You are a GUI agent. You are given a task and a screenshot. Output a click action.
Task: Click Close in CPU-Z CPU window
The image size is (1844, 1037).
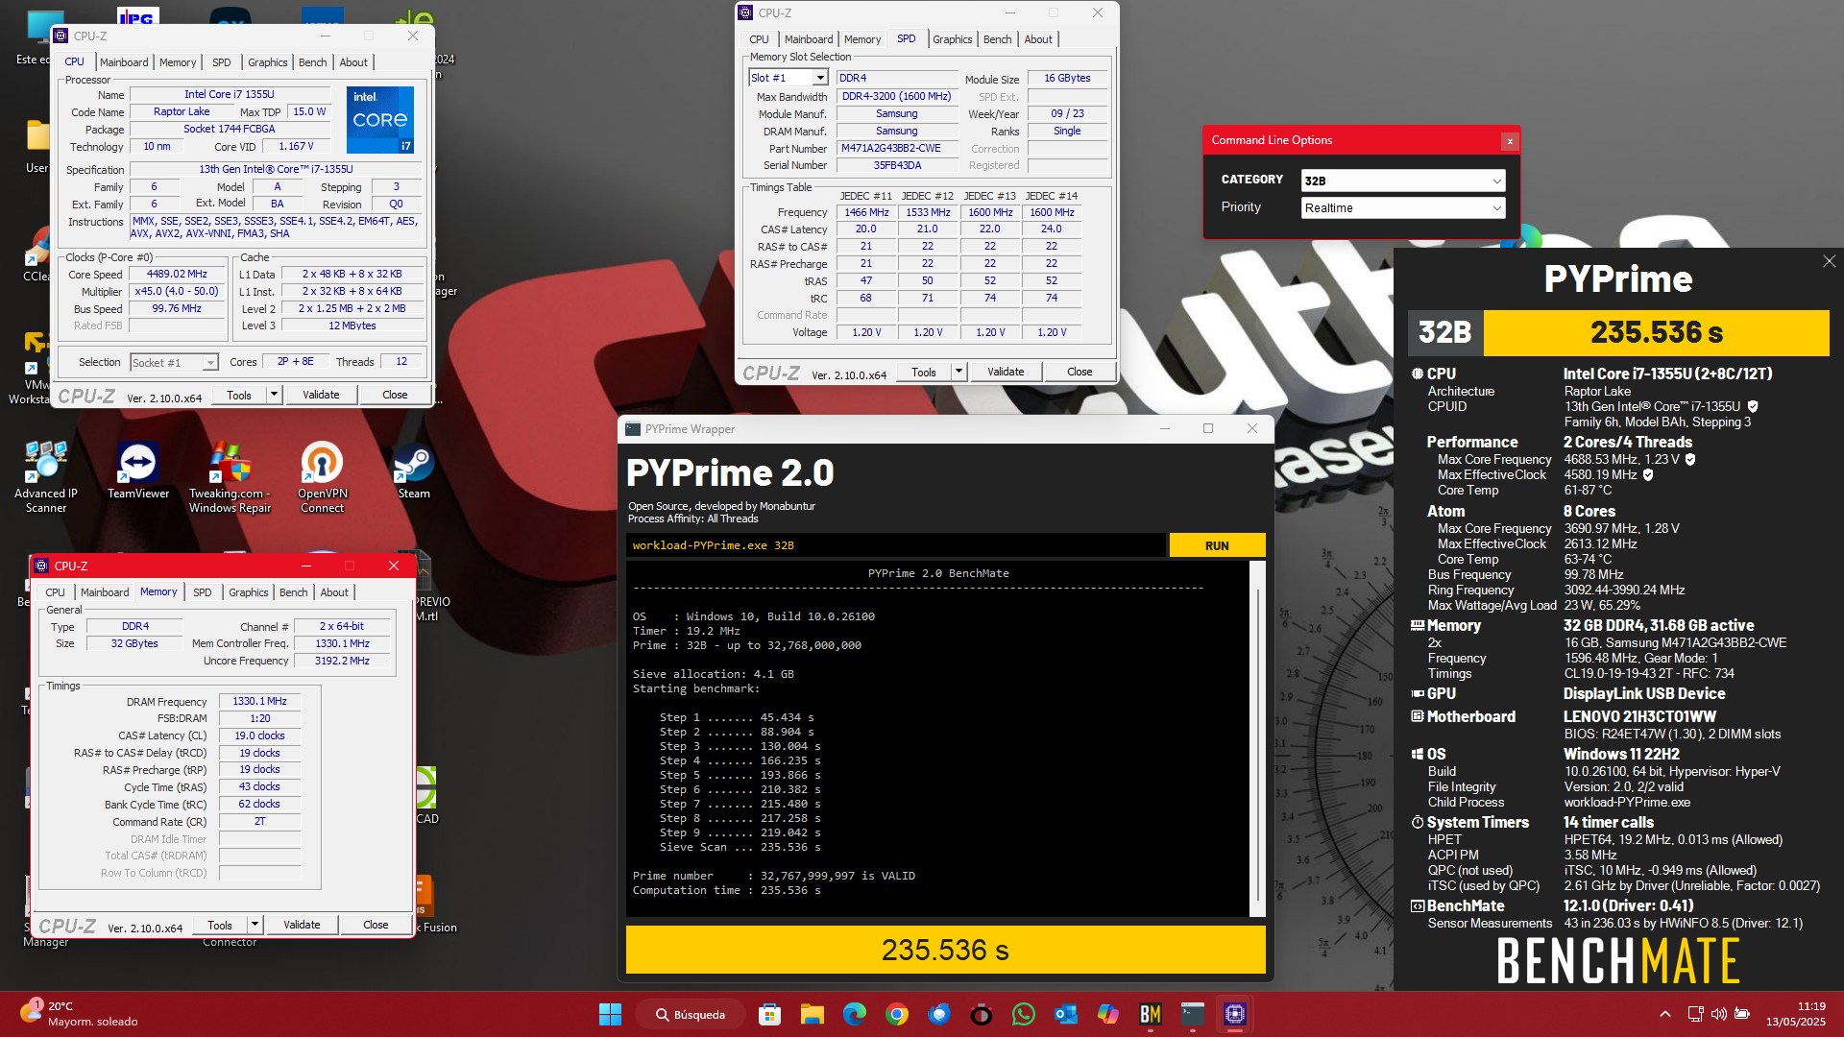395,395
